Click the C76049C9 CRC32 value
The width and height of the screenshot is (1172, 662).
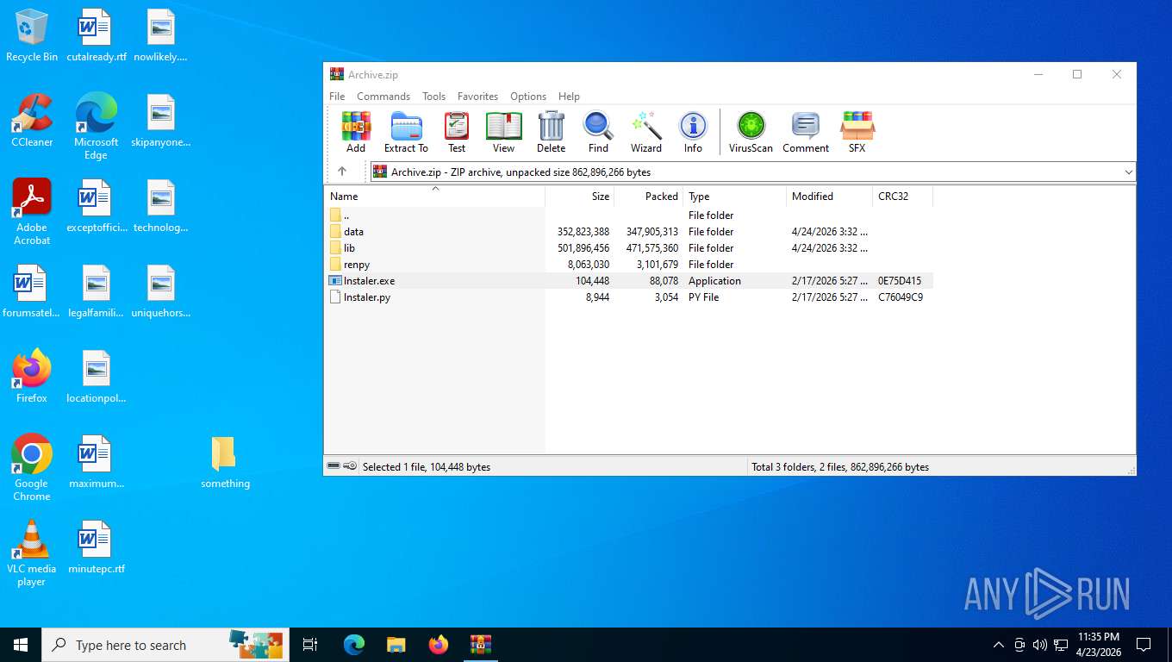pyautogui.click(x=901, y=297)
